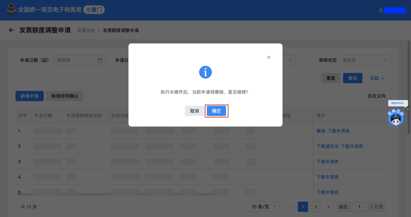411x217 pixels.
Task: Click the 确定 button in the dialog
Action: pos(216,111)
